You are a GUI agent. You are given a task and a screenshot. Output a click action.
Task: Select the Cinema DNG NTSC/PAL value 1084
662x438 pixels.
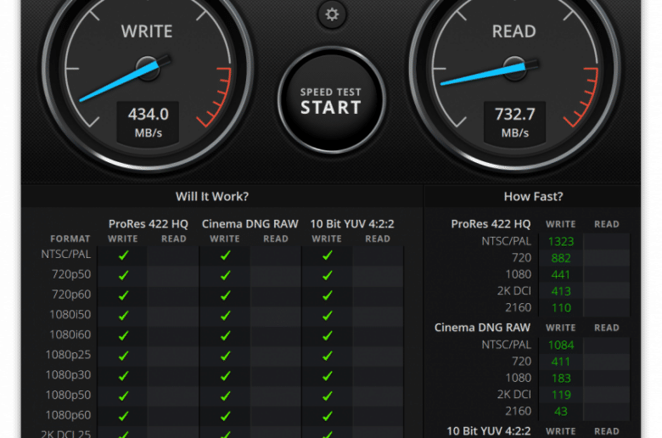[561, 345]
